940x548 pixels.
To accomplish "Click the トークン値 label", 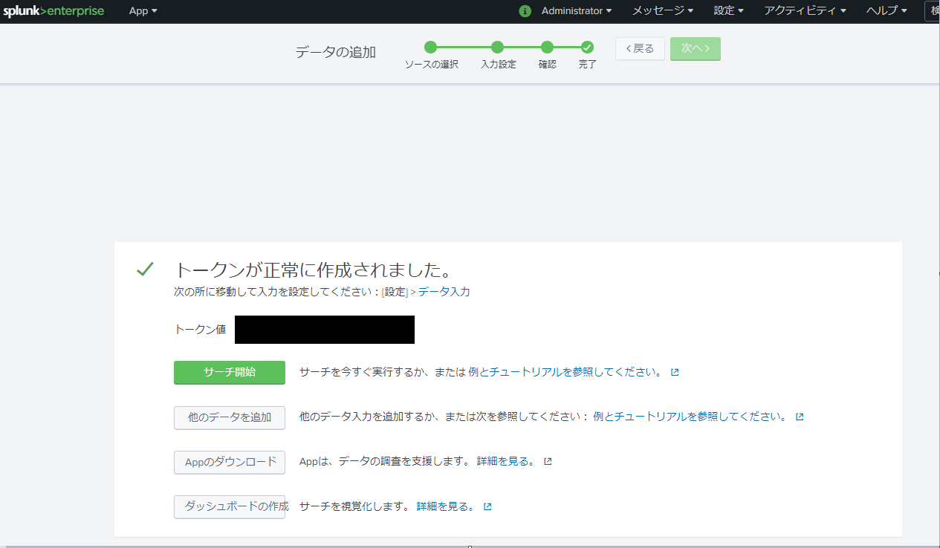I will (x=201, y=329).
